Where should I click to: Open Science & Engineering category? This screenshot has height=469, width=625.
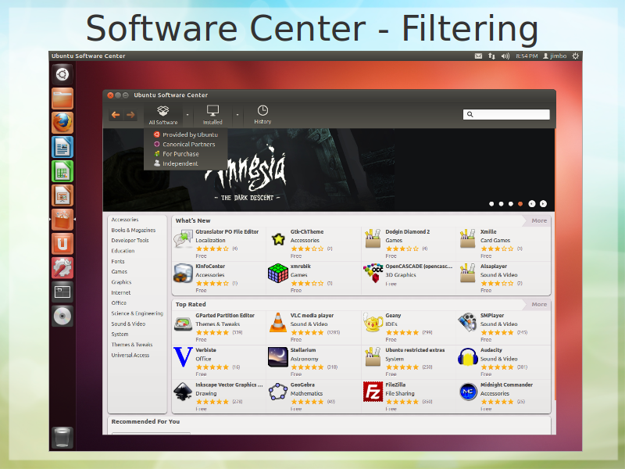click(137, 313)
